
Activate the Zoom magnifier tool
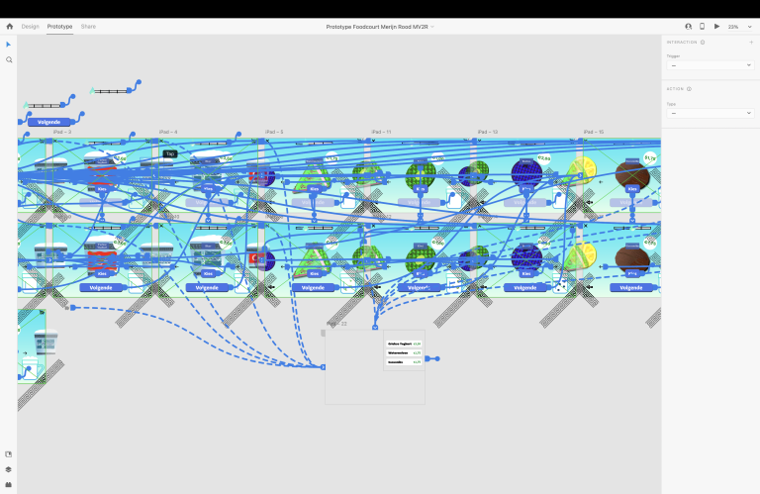(x=9, y=60)
